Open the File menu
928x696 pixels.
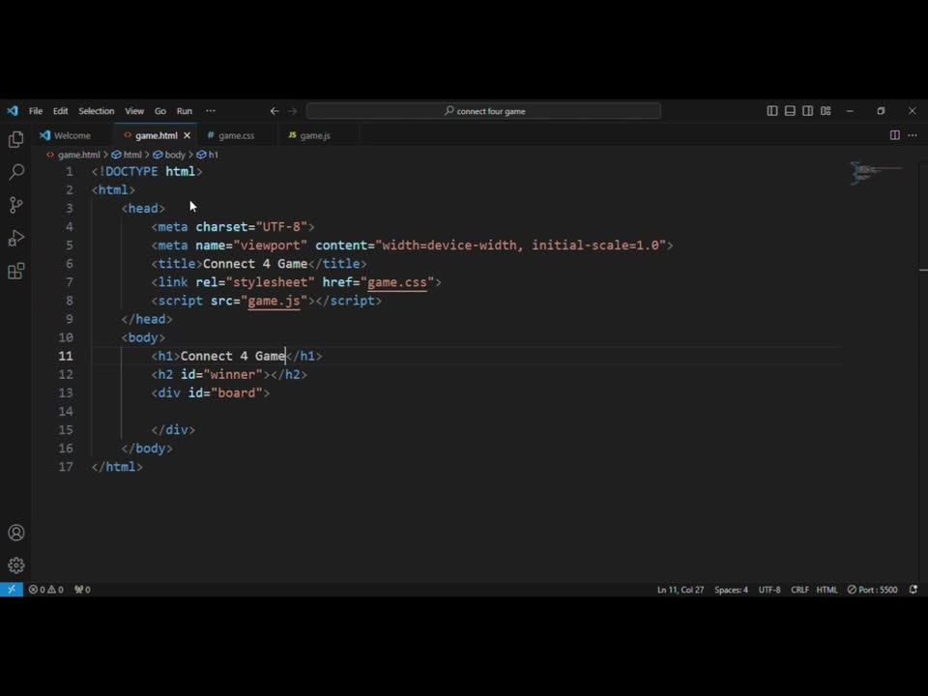tap(36, 110)
